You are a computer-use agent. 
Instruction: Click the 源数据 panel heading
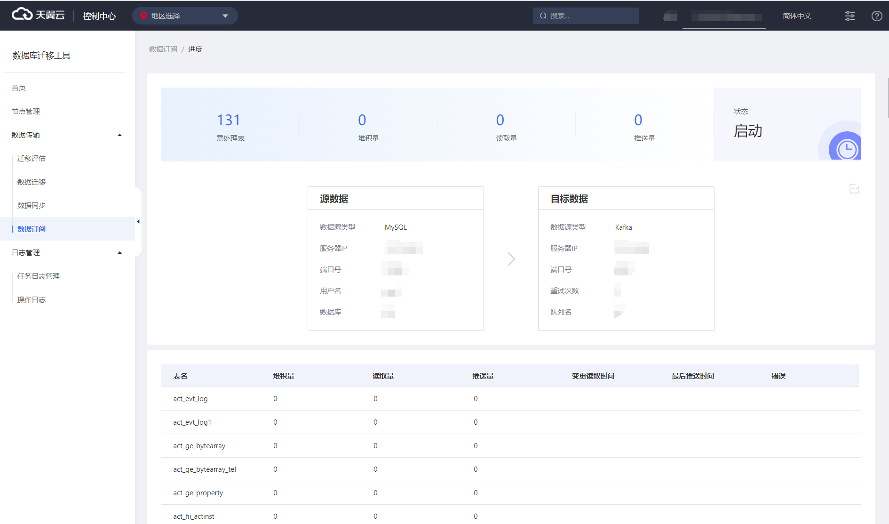point(334,199)
